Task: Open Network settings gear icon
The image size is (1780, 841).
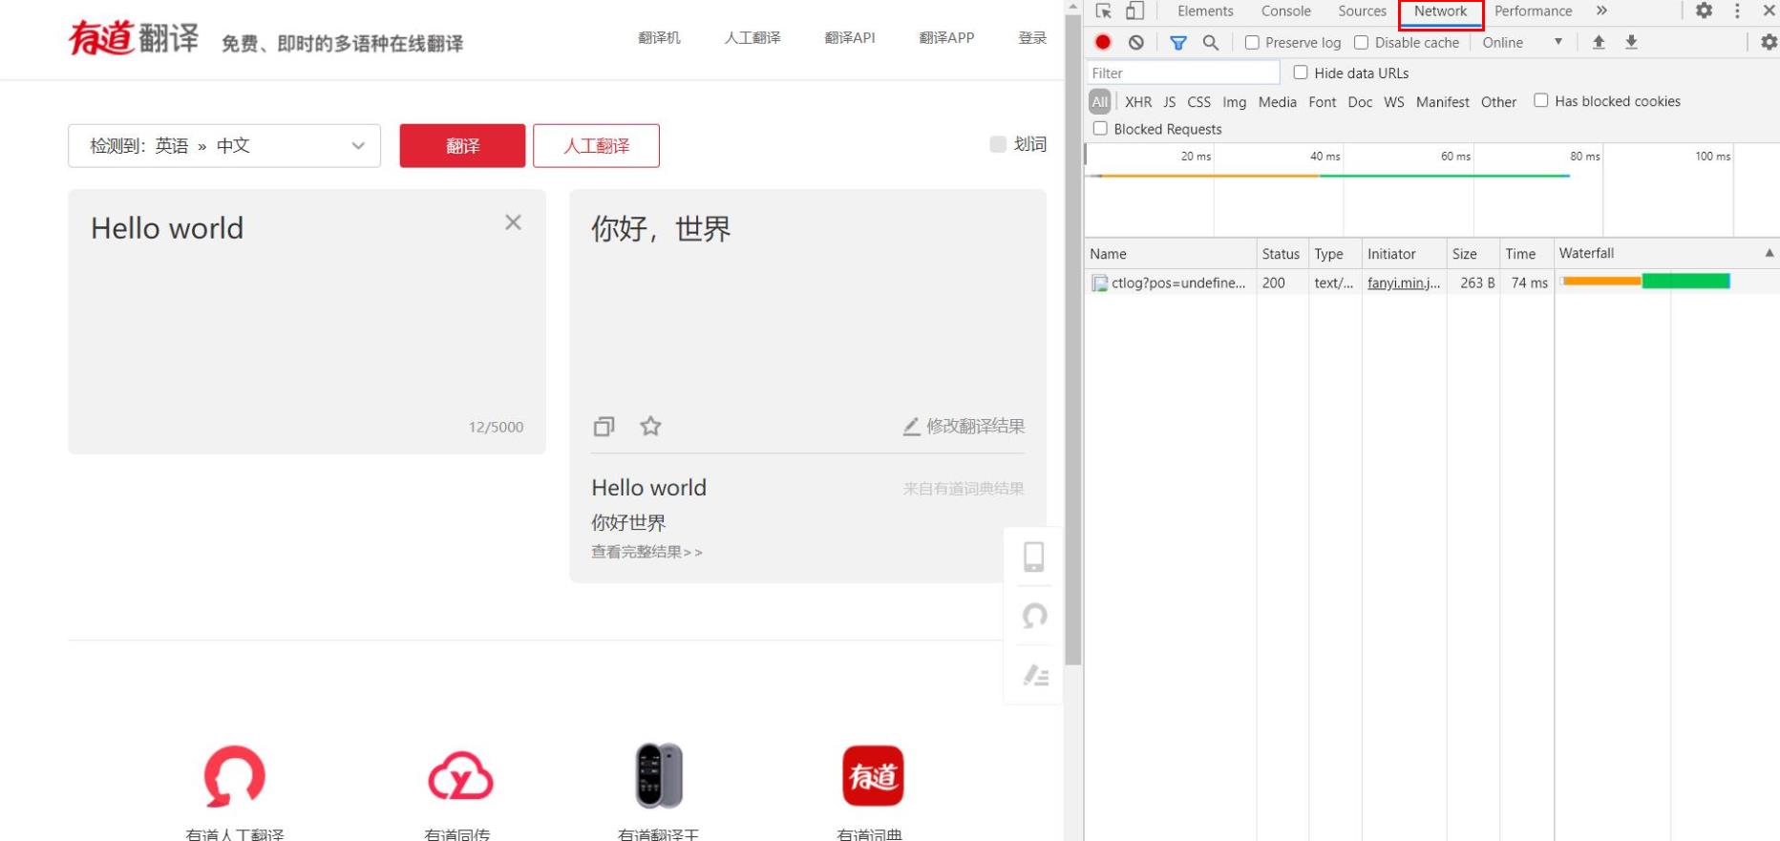Action: point(1769,42)
